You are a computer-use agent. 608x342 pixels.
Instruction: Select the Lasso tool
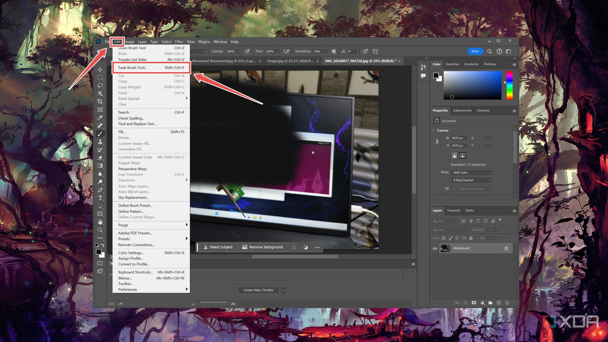click(100, 85)
